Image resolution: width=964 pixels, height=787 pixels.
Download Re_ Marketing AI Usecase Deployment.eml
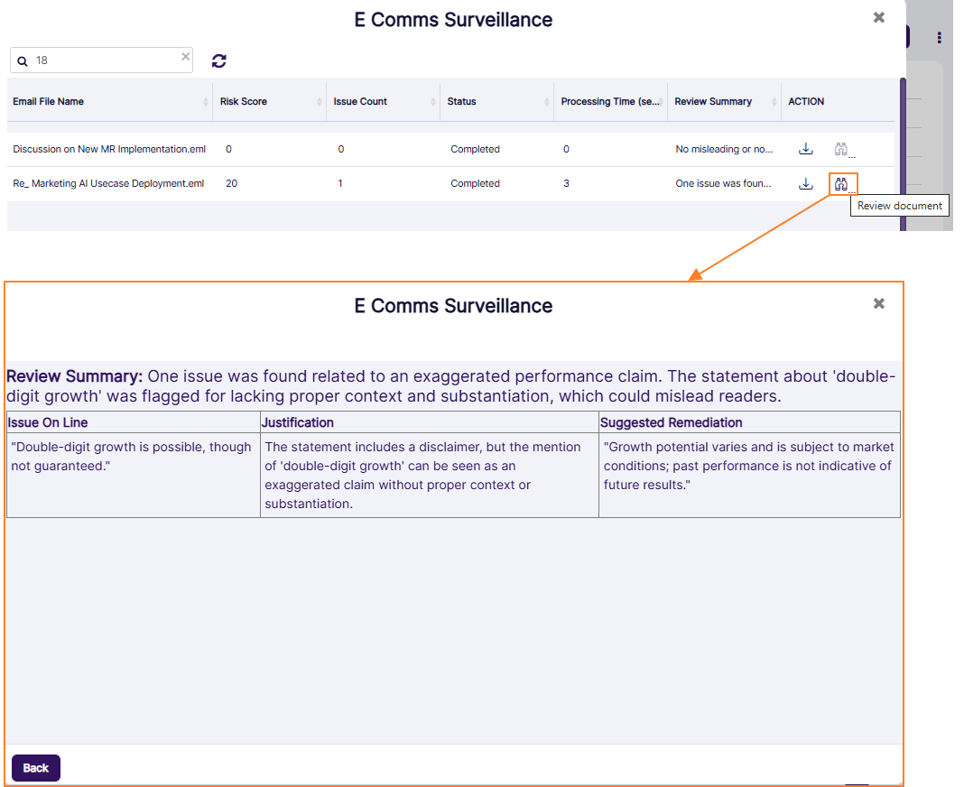click(x=806, y=183)
